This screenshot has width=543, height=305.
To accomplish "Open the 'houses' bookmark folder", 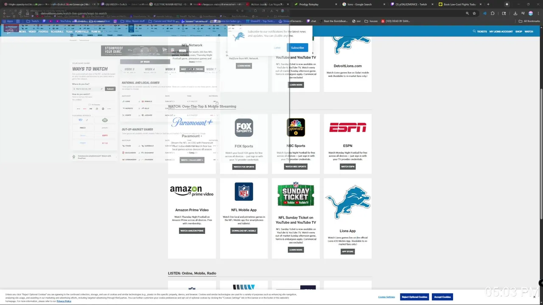I will (371, 21).
